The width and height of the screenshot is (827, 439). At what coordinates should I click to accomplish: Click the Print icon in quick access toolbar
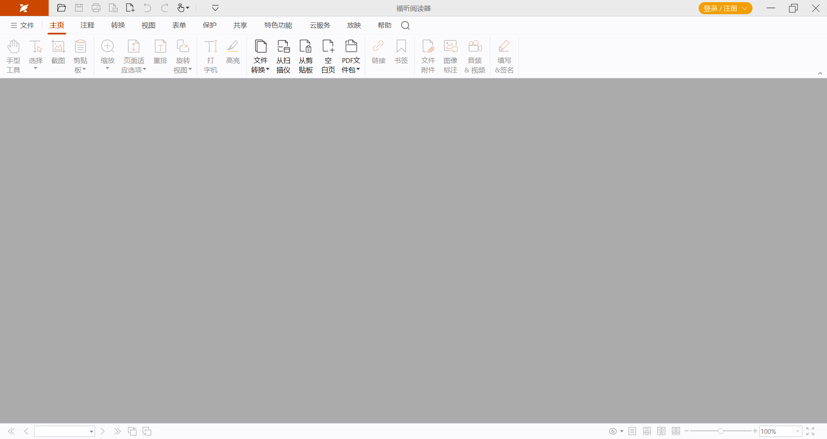(x=96, y=8)
